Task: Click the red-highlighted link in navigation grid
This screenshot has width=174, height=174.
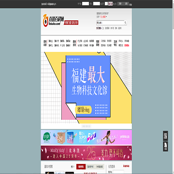Action: click(127, 45)
